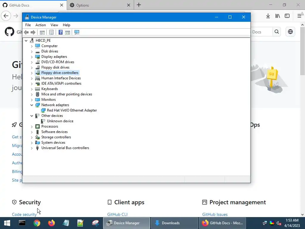Click the DVD/CD-ROM drives disc icon
This screenshot has width=305, height=229.
point(38,62)
